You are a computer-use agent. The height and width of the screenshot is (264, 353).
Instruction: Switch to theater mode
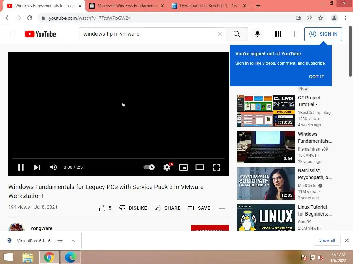[x=200, y=167]
